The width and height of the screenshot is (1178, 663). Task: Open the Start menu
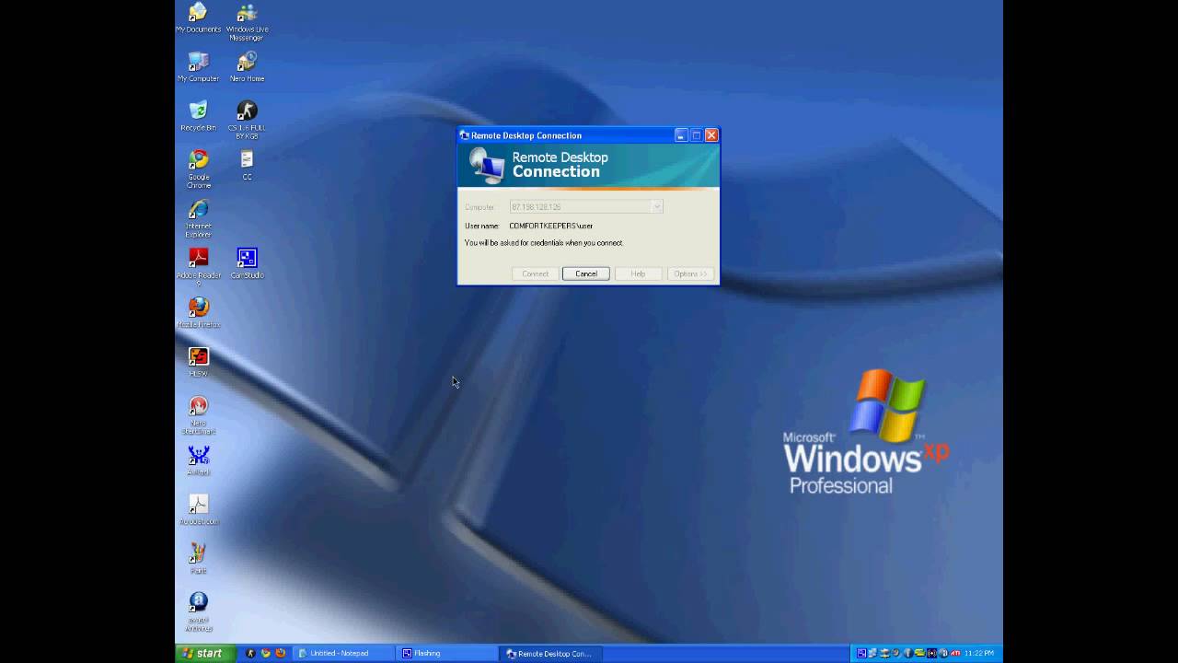point(204,653)
